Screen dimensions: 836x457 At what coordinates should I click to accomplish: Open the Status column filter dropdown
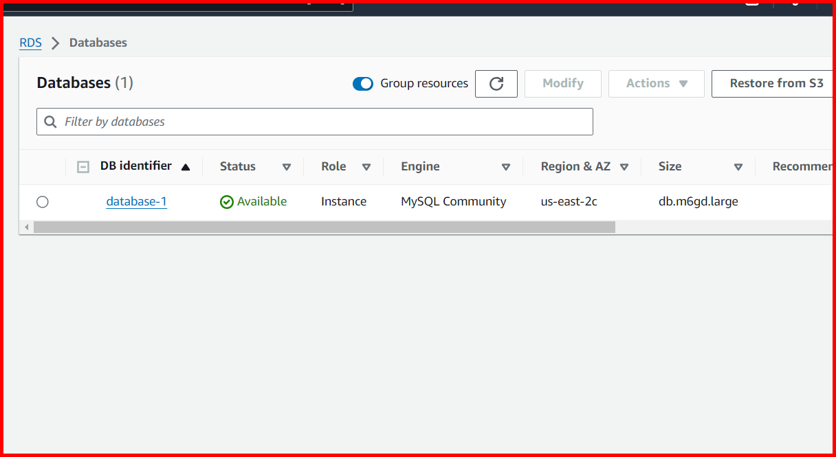click(287, 166)
